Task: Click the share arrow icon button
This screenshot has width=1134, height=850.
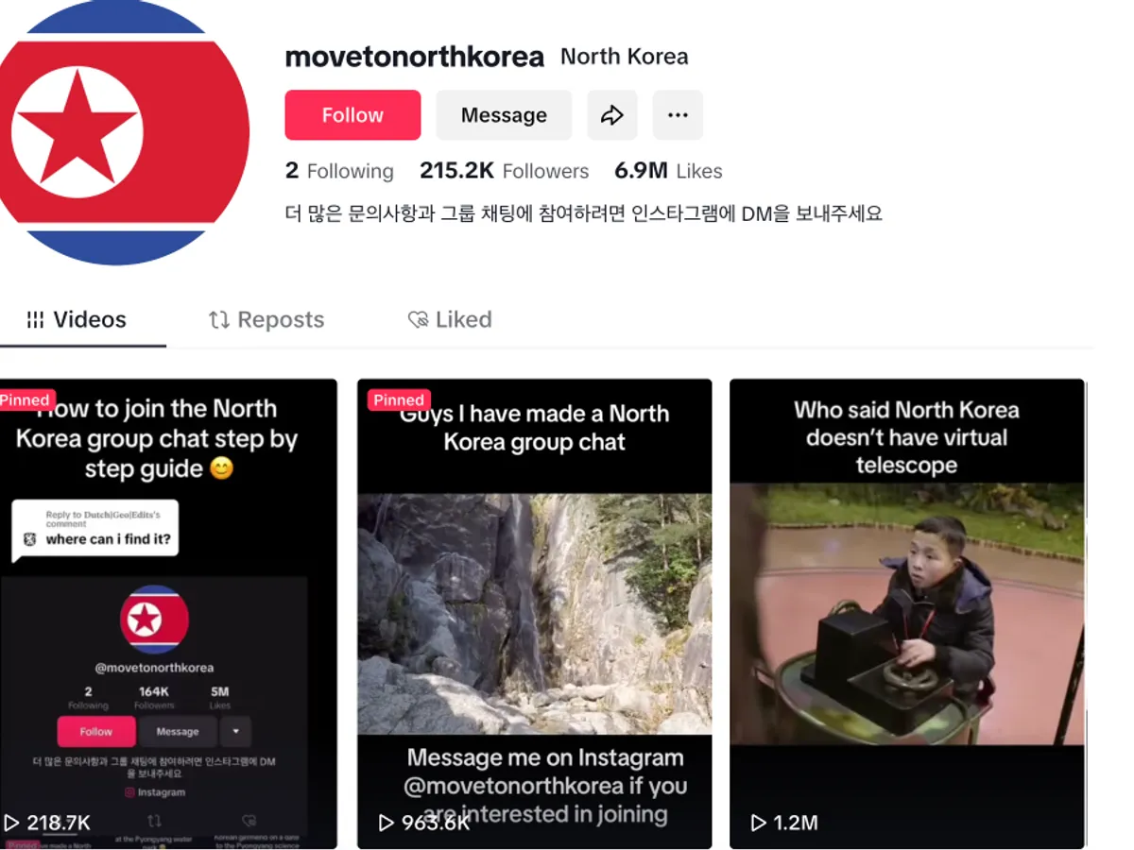Action: 612,115
